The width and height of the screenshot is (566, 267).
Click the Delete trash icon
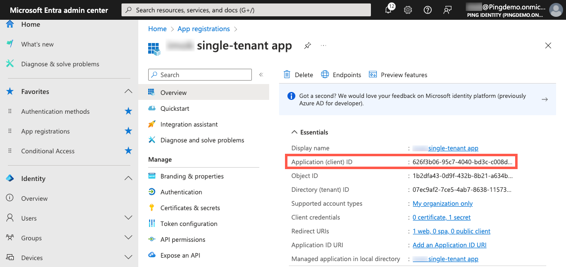pos(287,75)
